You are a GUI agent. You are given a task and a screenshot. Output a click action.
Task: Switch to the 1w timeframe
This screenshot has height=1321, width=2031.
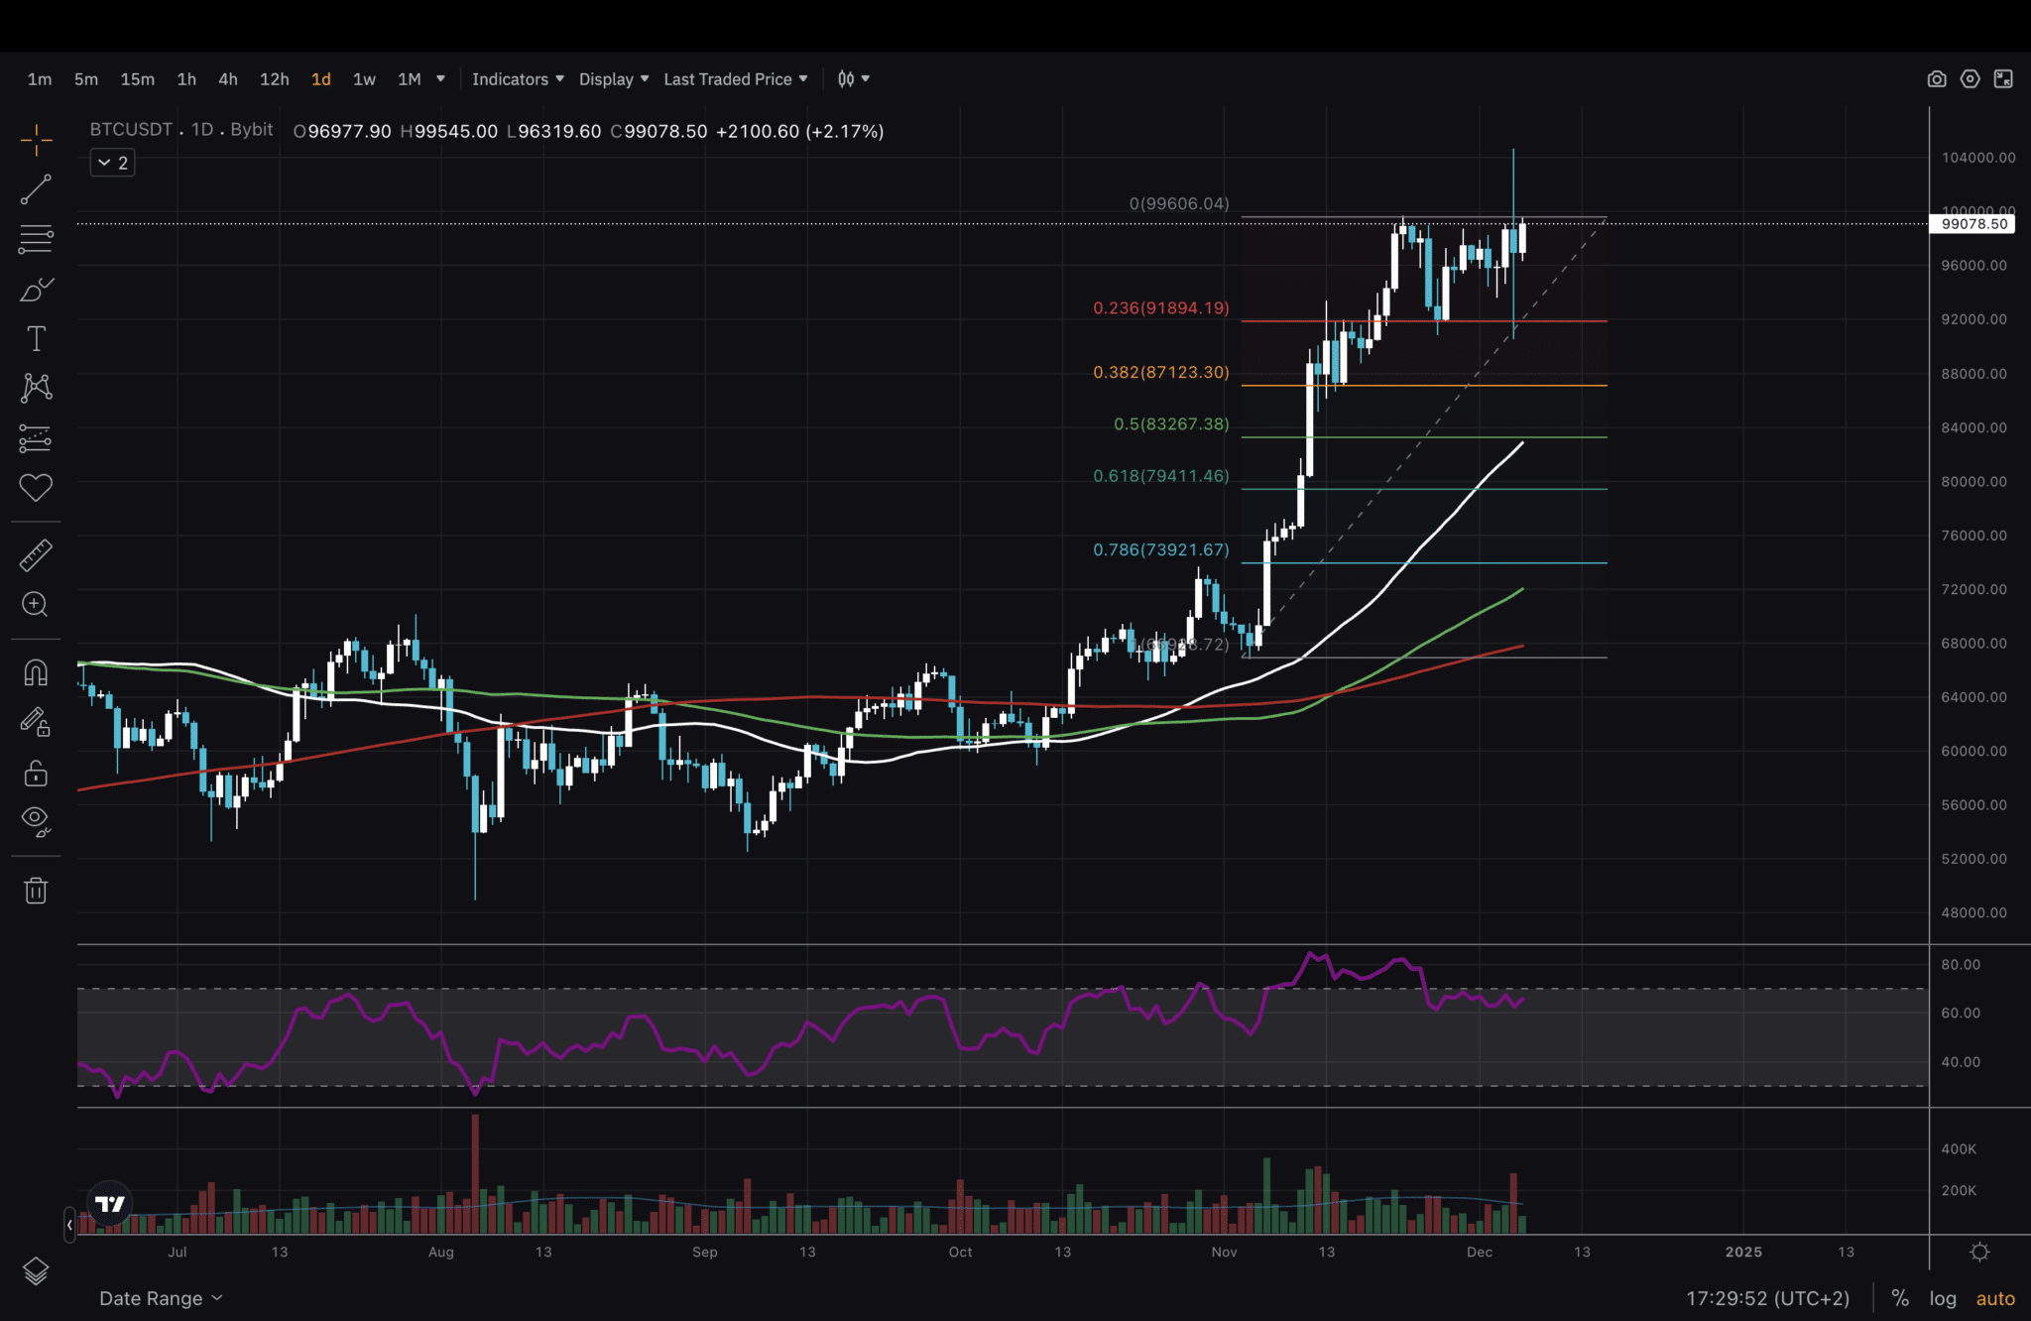(364, 79)
